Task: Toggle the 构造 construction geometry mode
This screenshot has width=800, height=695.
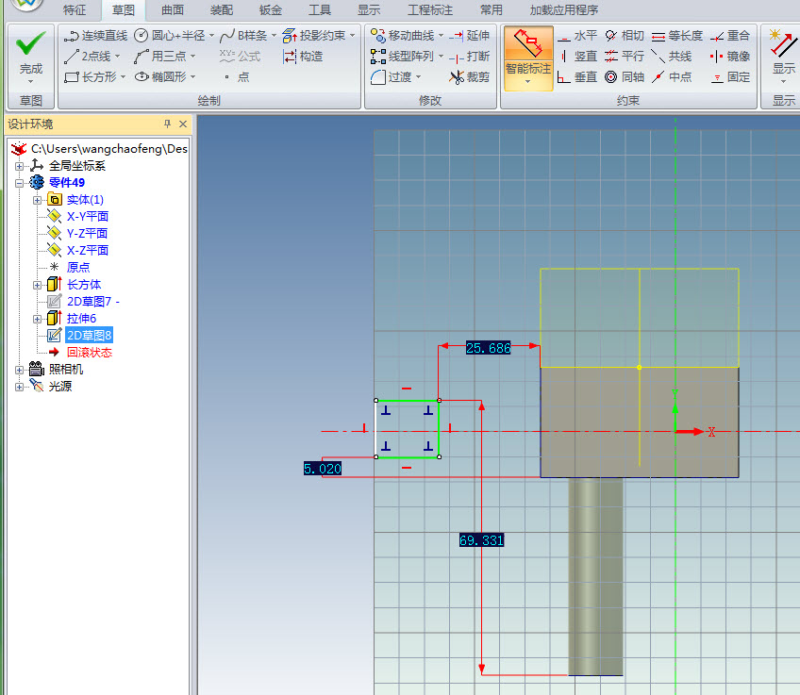Action: [303, 57]
